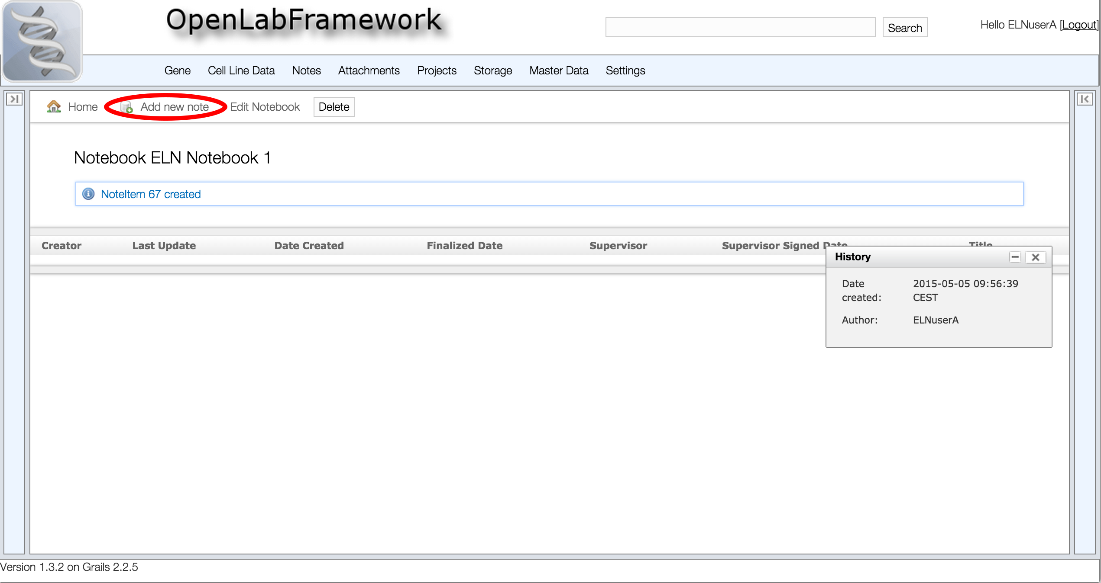Close the History panel
The height and width of the screenshot is (583, 1101).
click(x=1035, y=257)
